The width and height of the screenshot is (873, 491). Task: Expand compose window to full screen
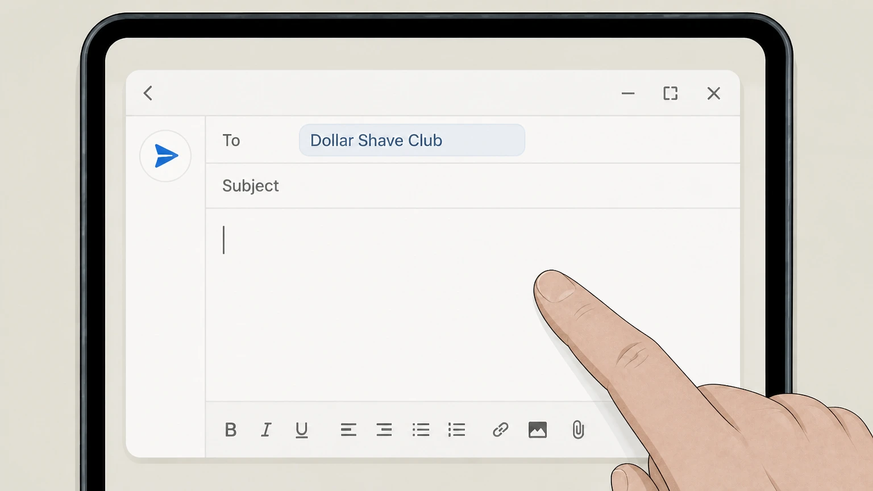(x=671, y=93)
